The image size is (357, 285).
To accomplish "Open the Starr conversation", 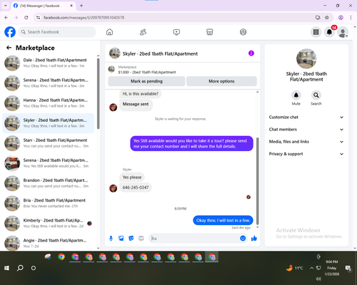I will 48,143.
